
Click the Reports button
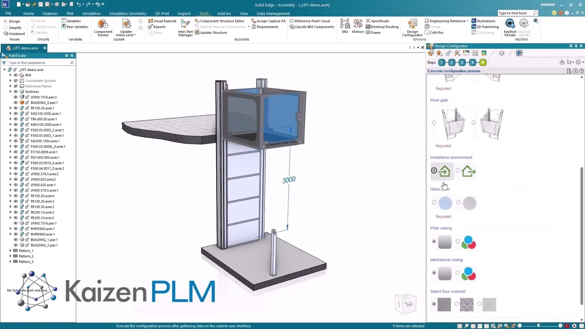(157, 27)
